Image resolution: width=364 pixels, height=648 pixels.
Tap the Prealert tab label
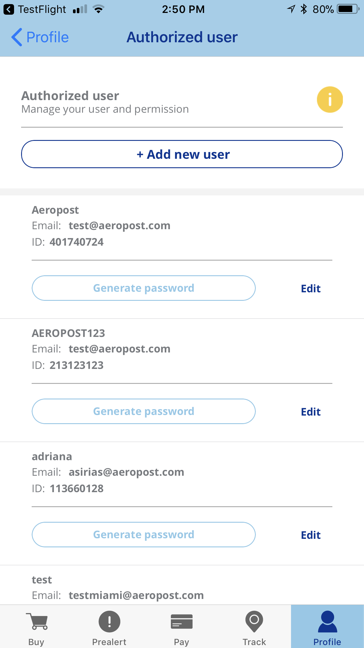click(x=109, y=642)
